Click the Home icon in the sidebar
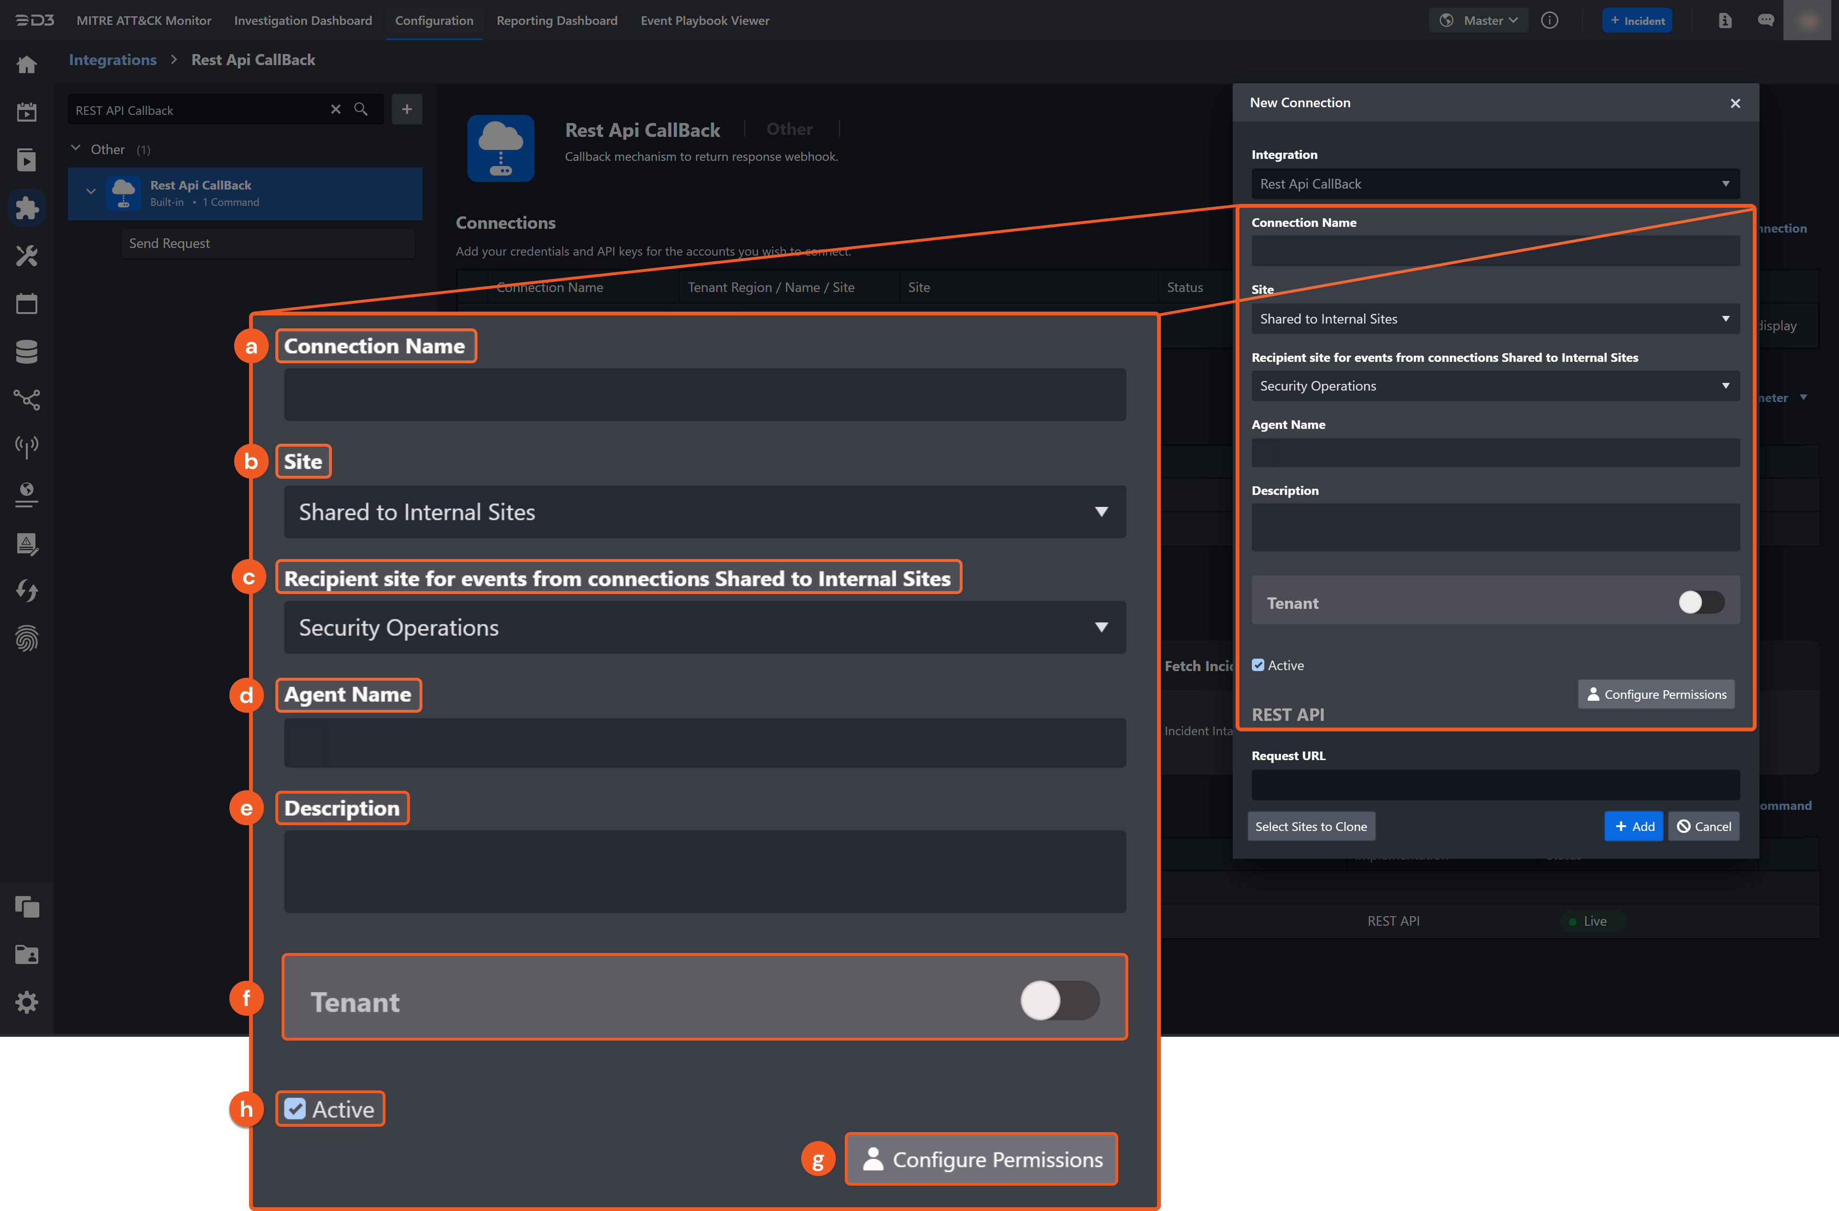The height and width of the screenshot is (1211, 1839). 27,65
